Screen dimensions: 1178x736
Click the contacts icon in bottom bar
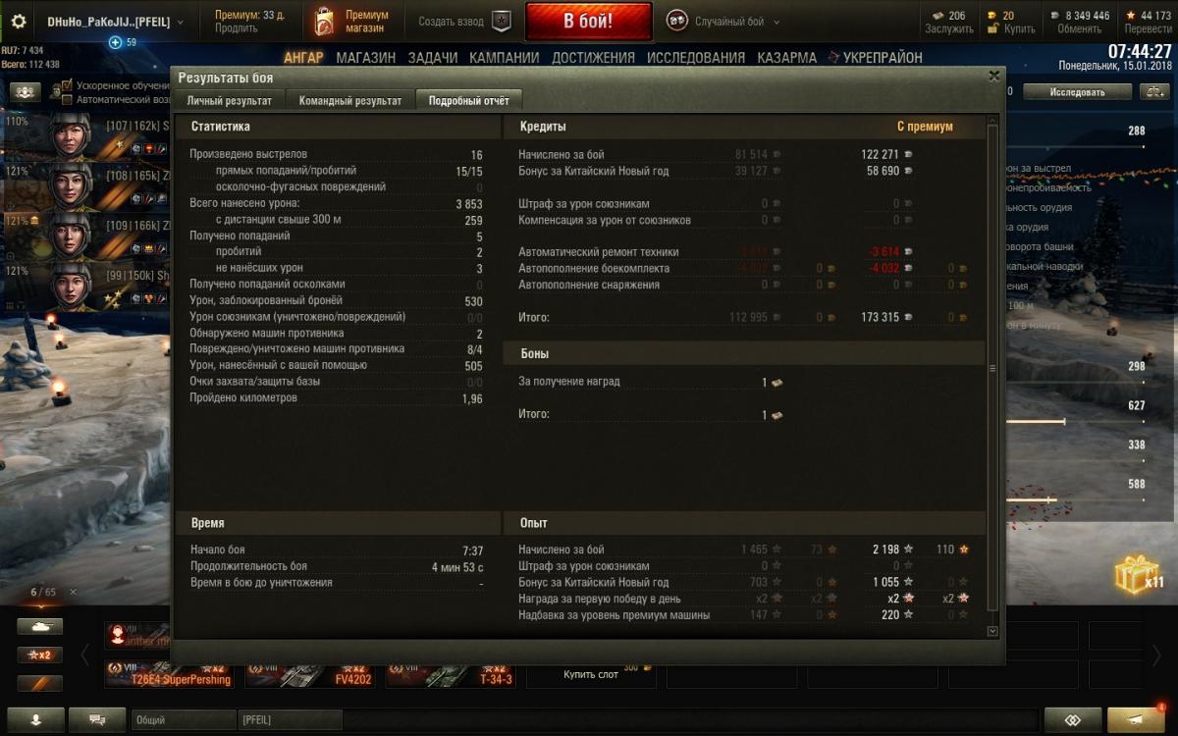pos(36,719)
